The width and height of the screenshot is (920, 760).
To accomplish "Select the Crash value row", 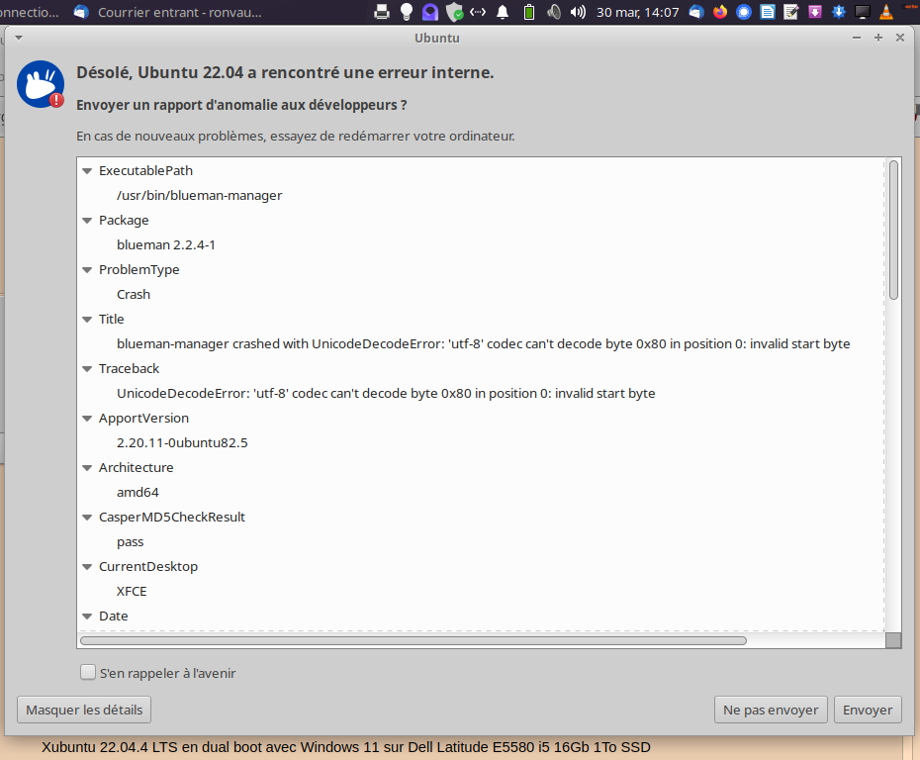I will click(134, 295).
